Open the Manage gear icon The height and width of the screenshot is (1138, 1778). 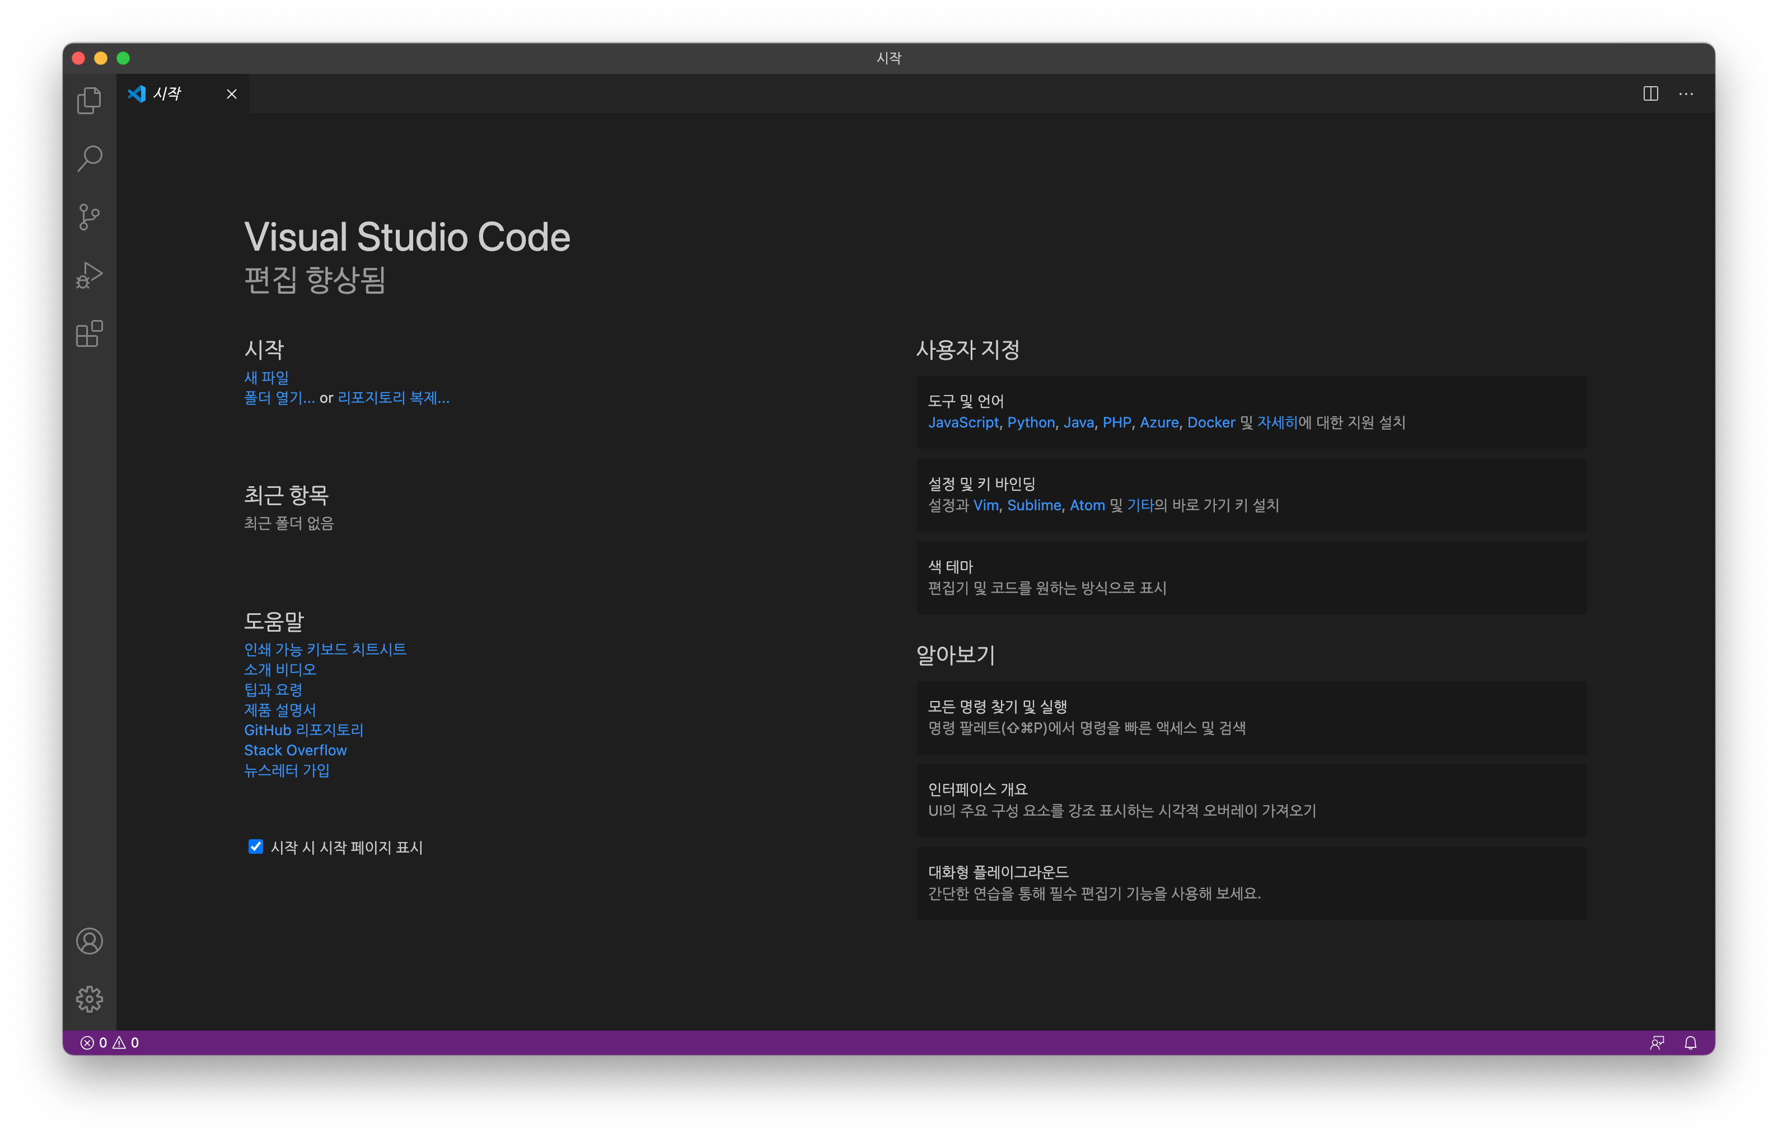pyautogui.click(x=90, y=998)
